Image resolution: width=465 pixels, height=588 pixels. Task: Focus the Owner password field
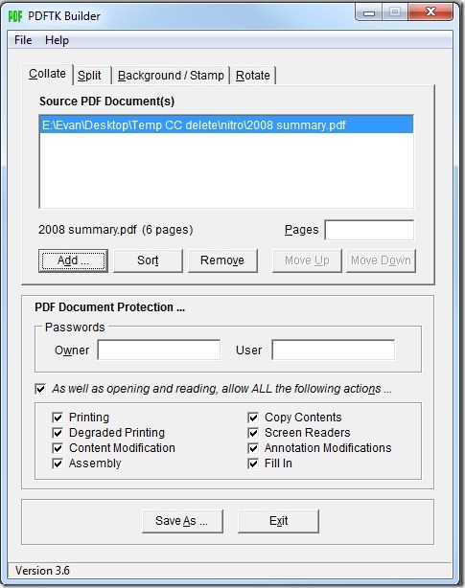coord(159,350)
